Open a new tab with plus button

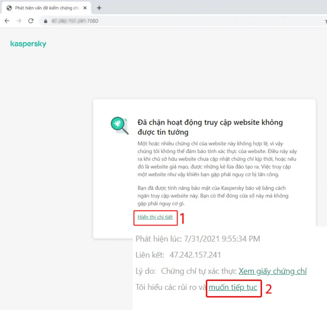tap(99, 8)
